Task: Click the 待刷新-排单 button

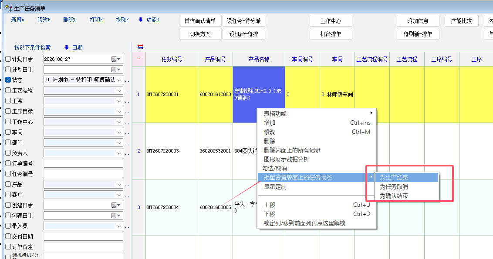Action: (418, 34)
